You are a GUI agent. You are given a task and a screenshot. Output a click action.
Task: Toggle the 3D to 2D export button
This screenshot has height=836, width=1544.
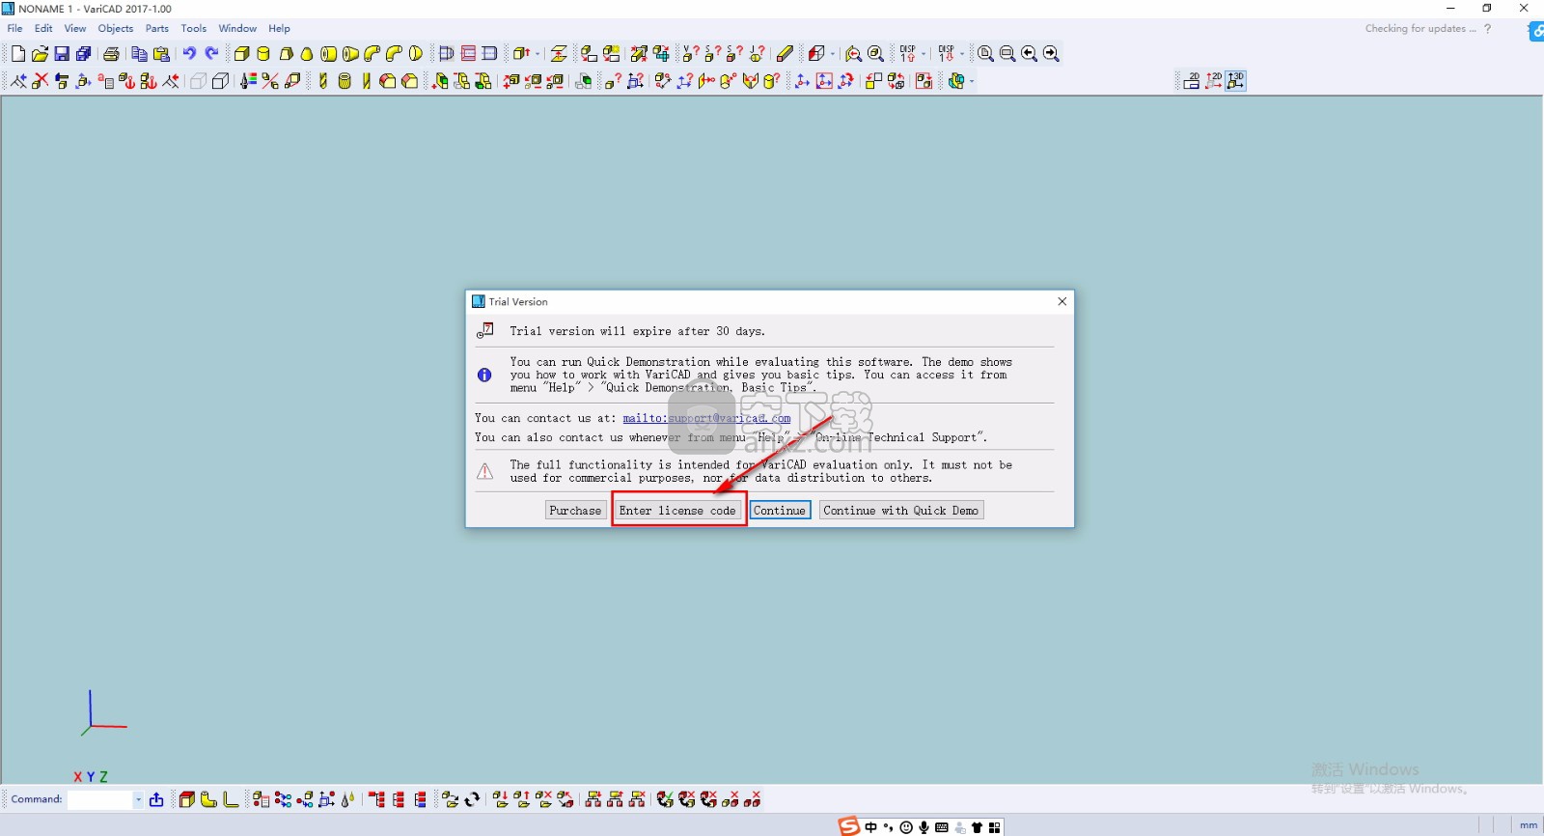click(1214, 81)
